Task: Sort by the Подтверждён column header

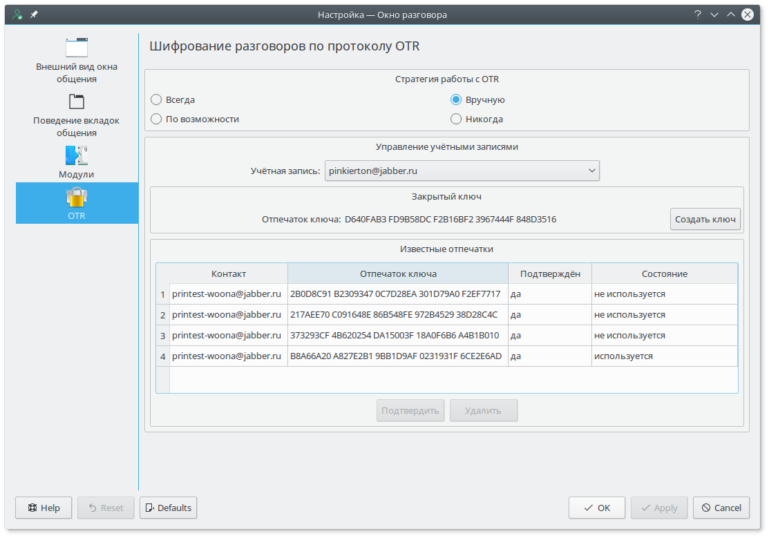Action: [x=550, y=273]
